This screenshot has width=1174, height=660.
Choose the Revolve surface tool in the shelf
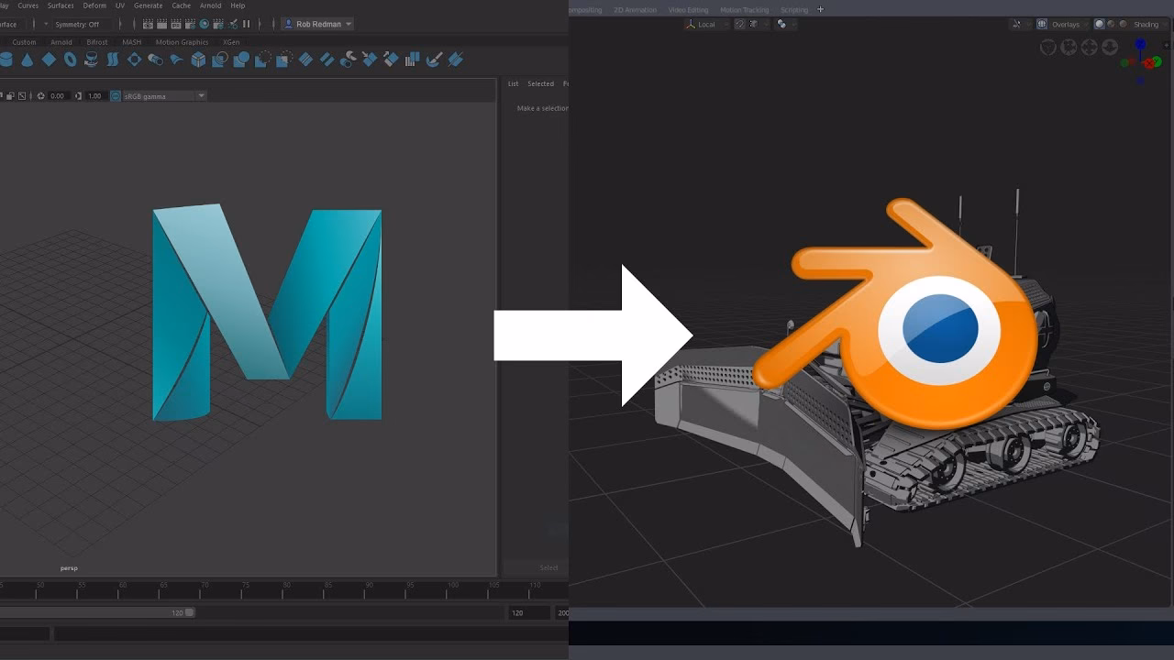(x=91, y=60)
